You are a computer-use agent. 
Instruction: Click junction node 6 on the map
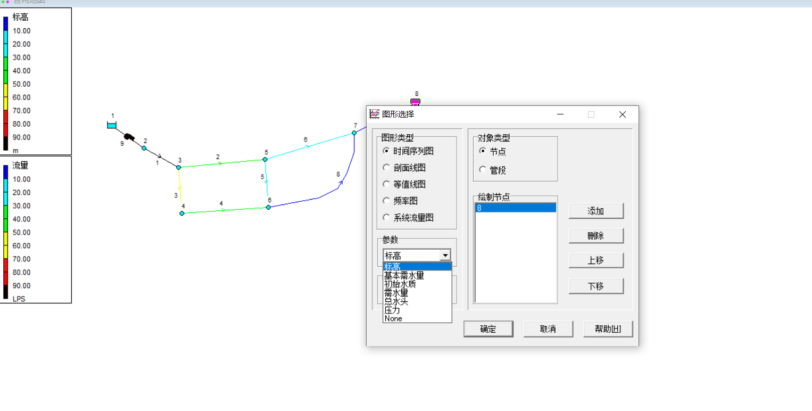[x=269, y=206]
